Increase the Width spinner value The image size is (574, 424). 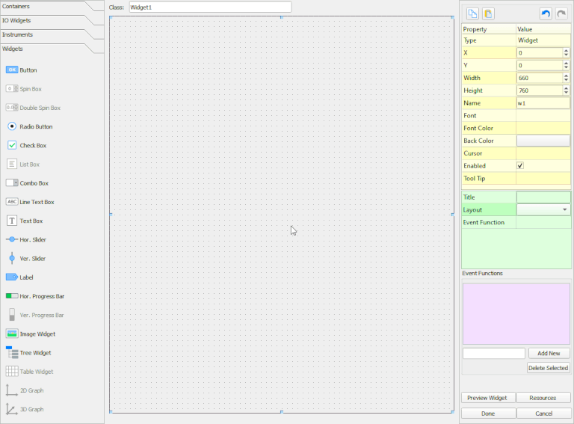[x=566, y=76]
